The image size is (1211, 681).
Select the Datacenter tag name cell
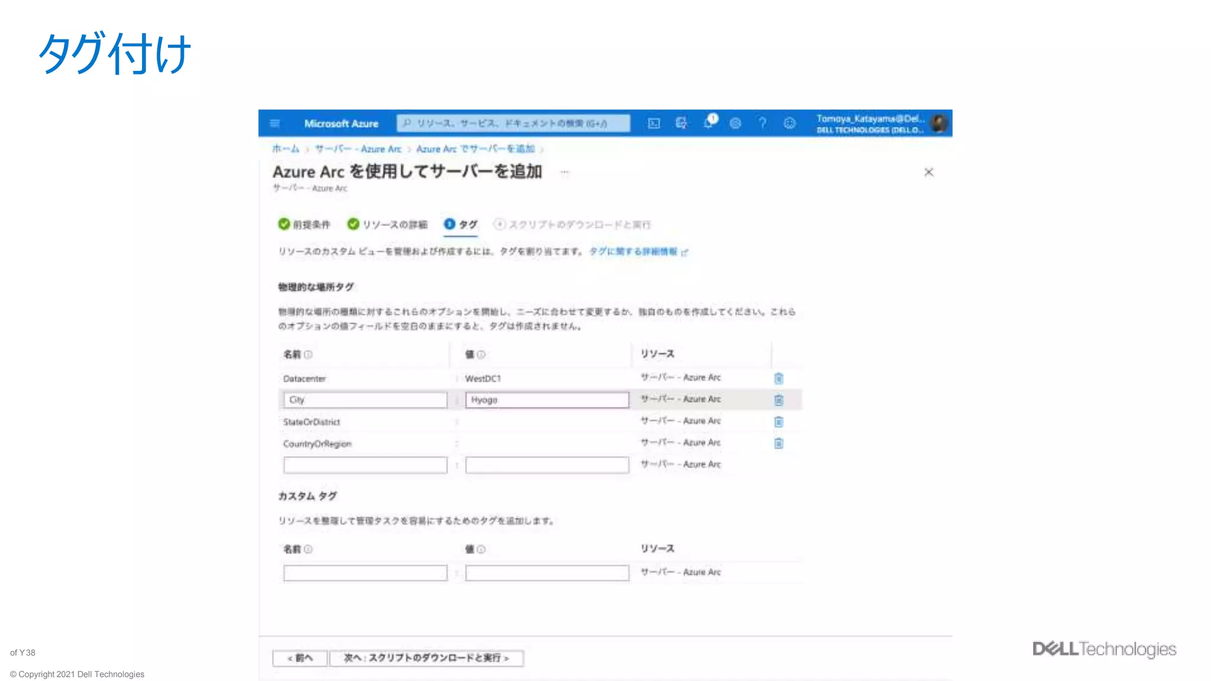point(305,378)
